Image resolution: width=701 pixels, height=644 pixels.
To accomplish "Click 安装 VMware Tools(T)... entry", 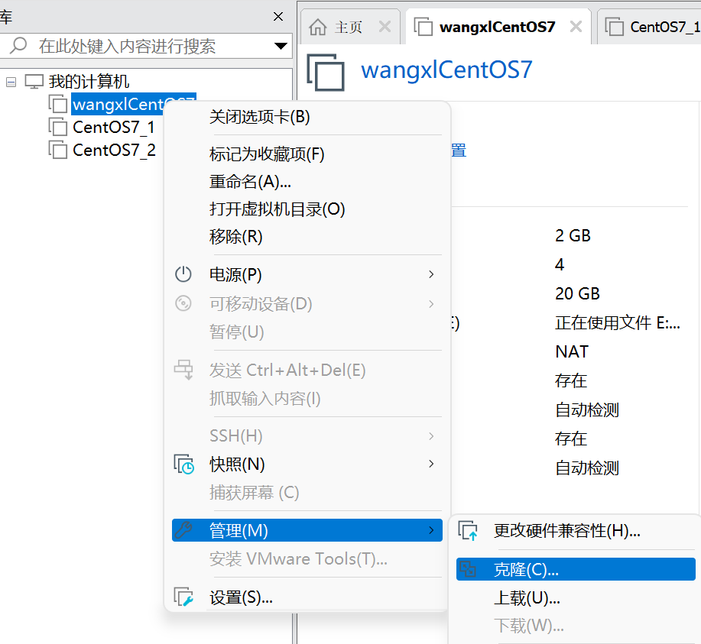I will 307,558.
